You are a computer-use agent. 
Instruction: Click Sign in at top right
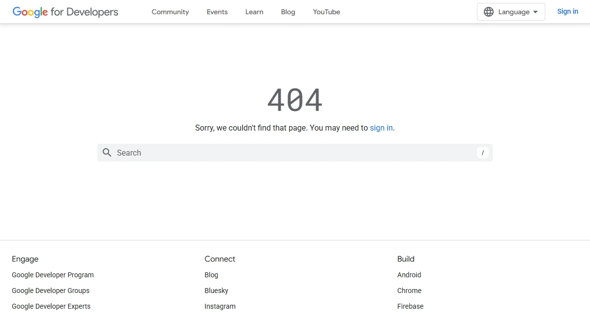pyautogui.click(x=567, y=11)
